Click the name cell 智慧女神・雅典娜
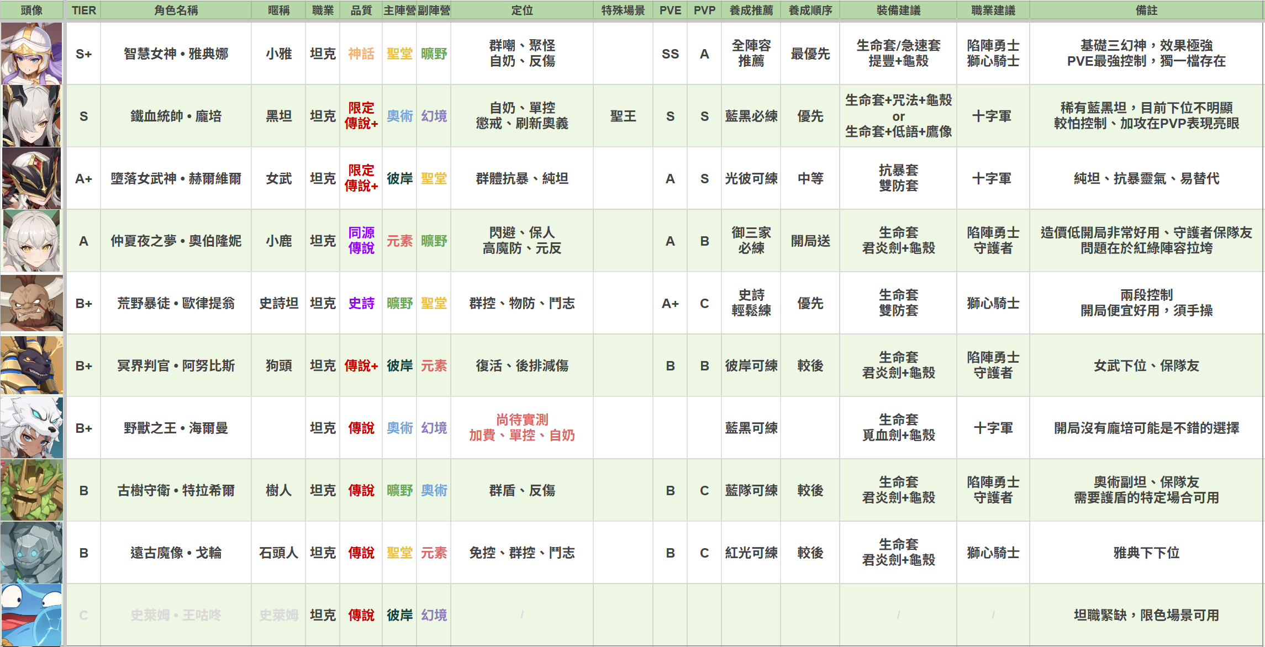1265x647 pixels. click(x=176, y=54)
